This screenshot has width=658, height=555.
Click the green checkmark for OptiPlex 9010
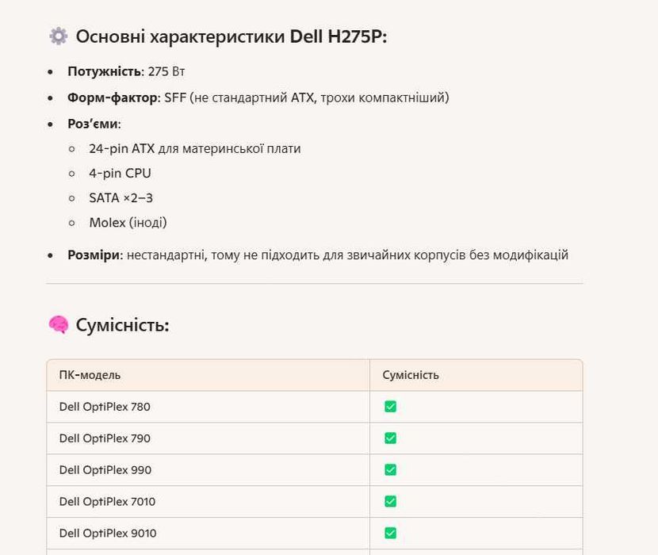click(x=390, y=534)
